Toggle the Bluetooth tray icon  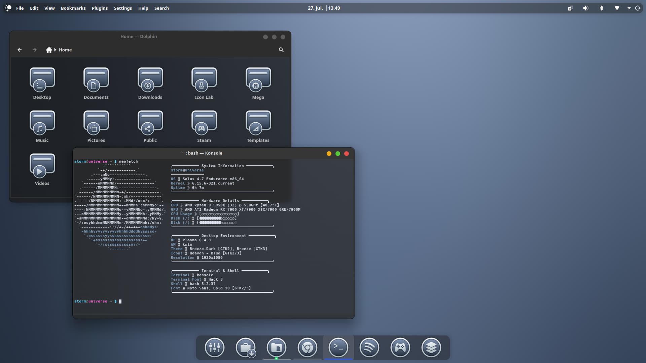[601, 8]
